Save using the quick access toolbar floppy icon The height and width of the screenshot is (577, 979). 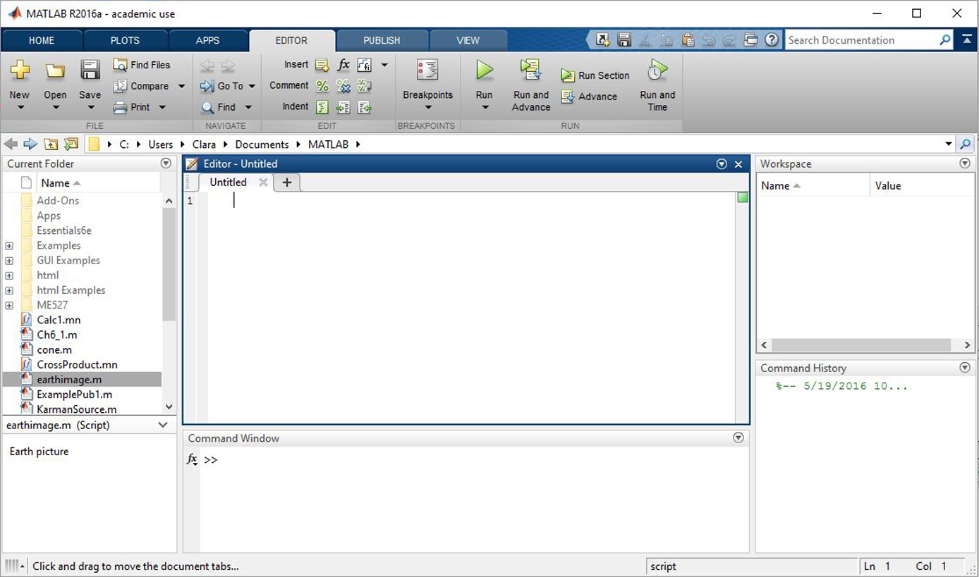click(x=624, y=40)
